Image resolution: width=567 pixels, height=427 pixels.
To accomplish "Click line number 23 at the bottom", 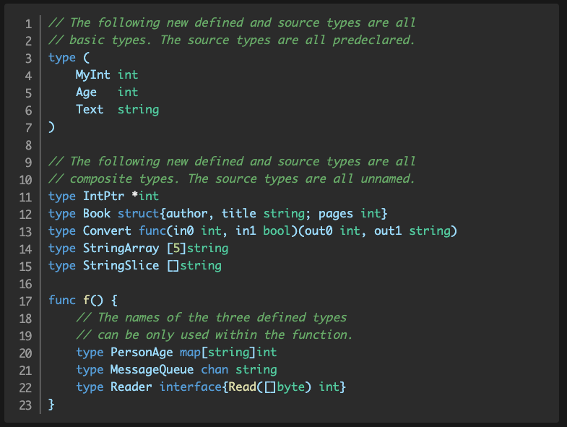I will coord(25,405).
